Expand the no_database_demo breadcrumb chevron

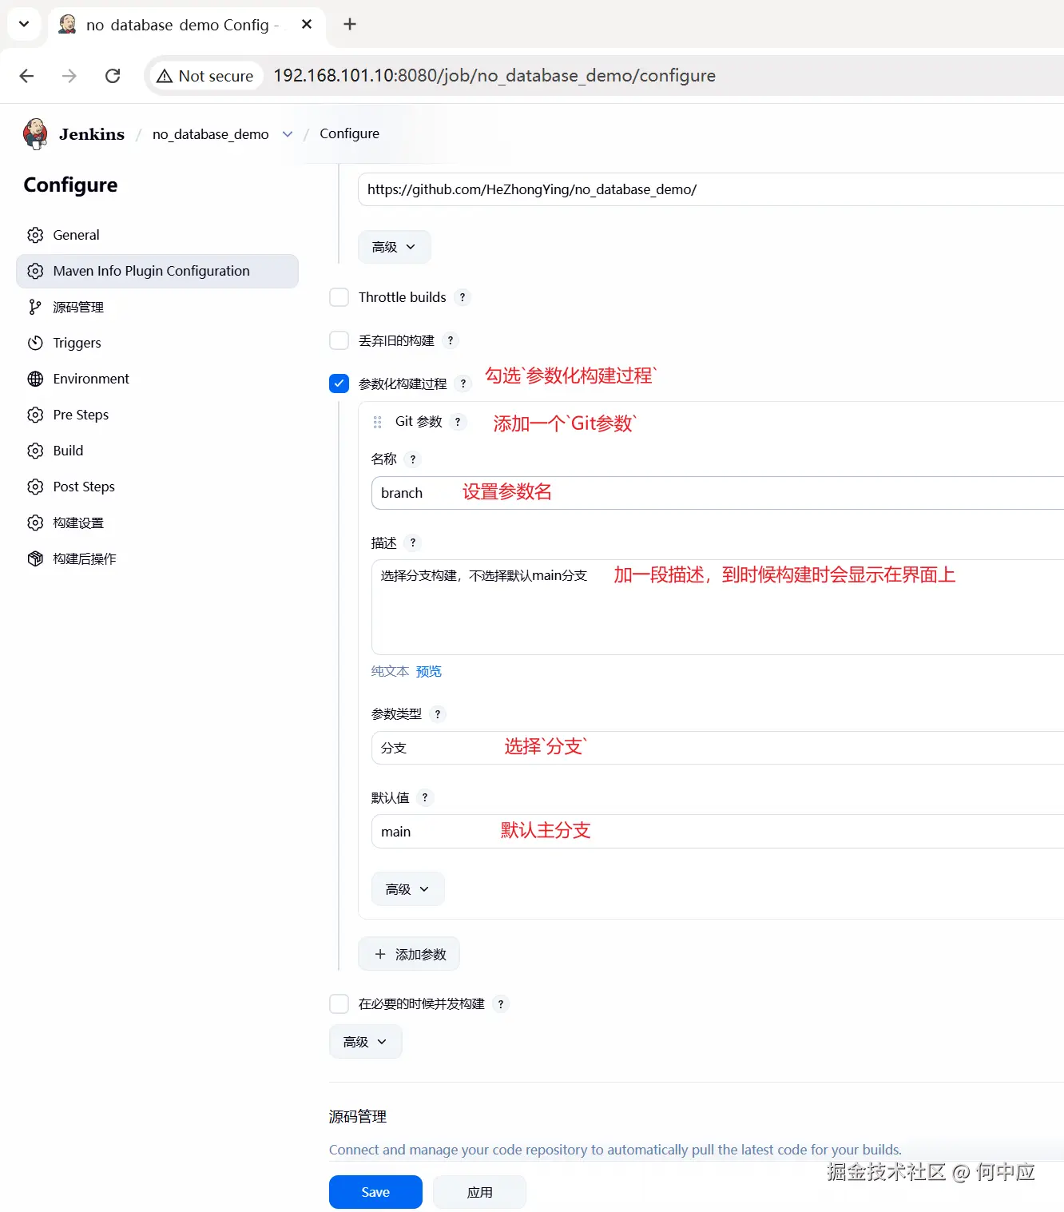click(x=288, y=134)
